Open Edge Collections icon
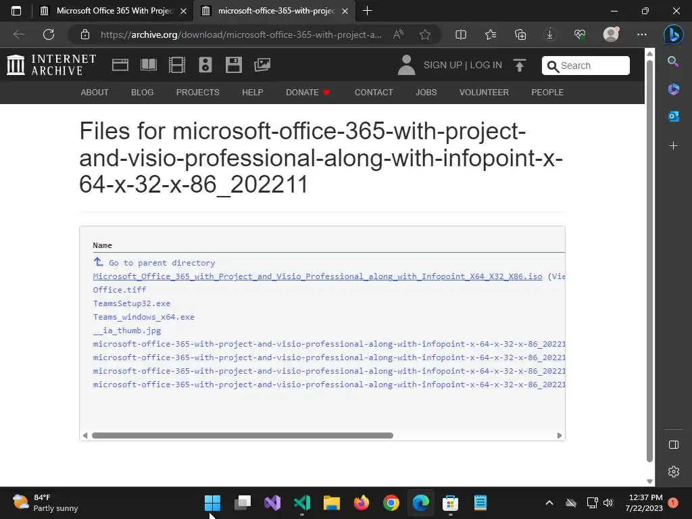Screen dimensions: 692x519 coord(520,34)
